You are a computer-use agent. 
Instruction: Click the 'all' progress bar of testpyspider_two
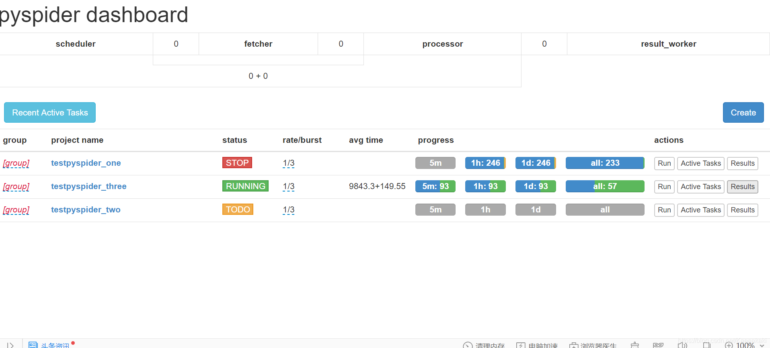pos(605,210)
